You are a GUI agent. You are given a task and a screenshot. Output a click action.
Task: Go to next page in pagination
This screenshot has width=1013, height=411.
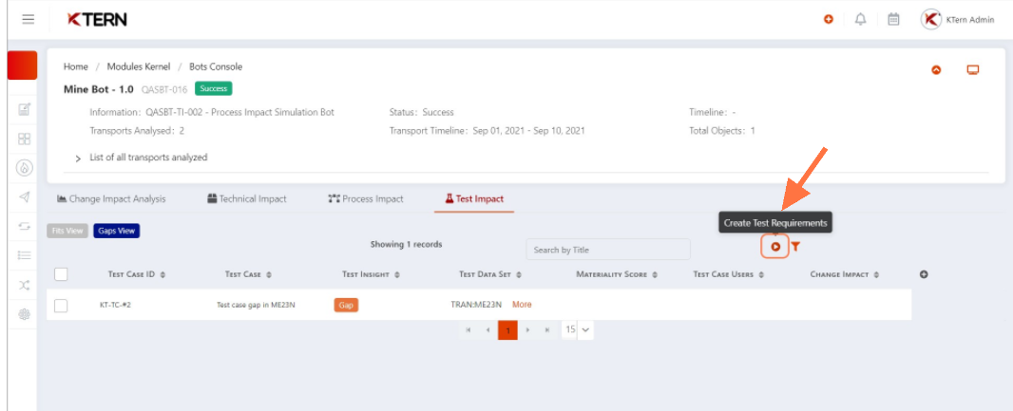click(x=527, y=329)
